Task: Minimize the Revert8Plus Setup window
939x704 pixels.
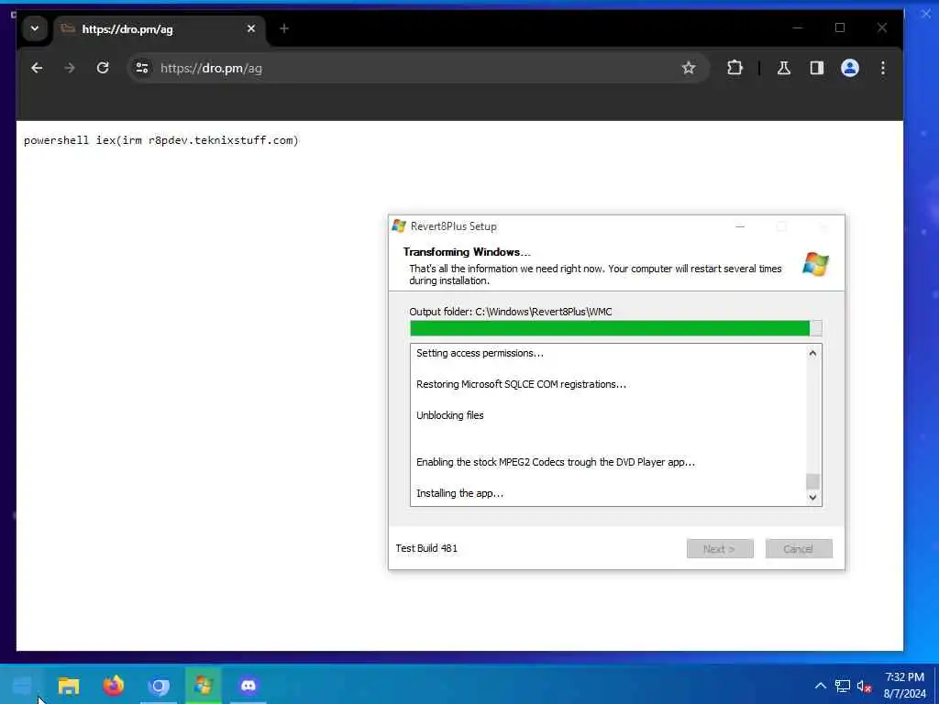Action: point(740,226)
